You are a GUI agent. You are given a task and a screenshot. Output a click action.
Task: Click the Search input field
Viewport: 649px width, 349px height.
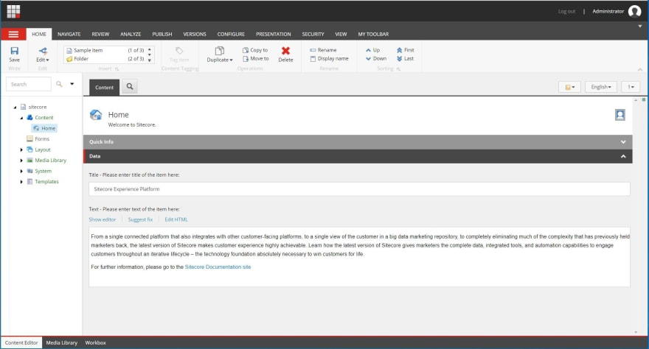29,84
